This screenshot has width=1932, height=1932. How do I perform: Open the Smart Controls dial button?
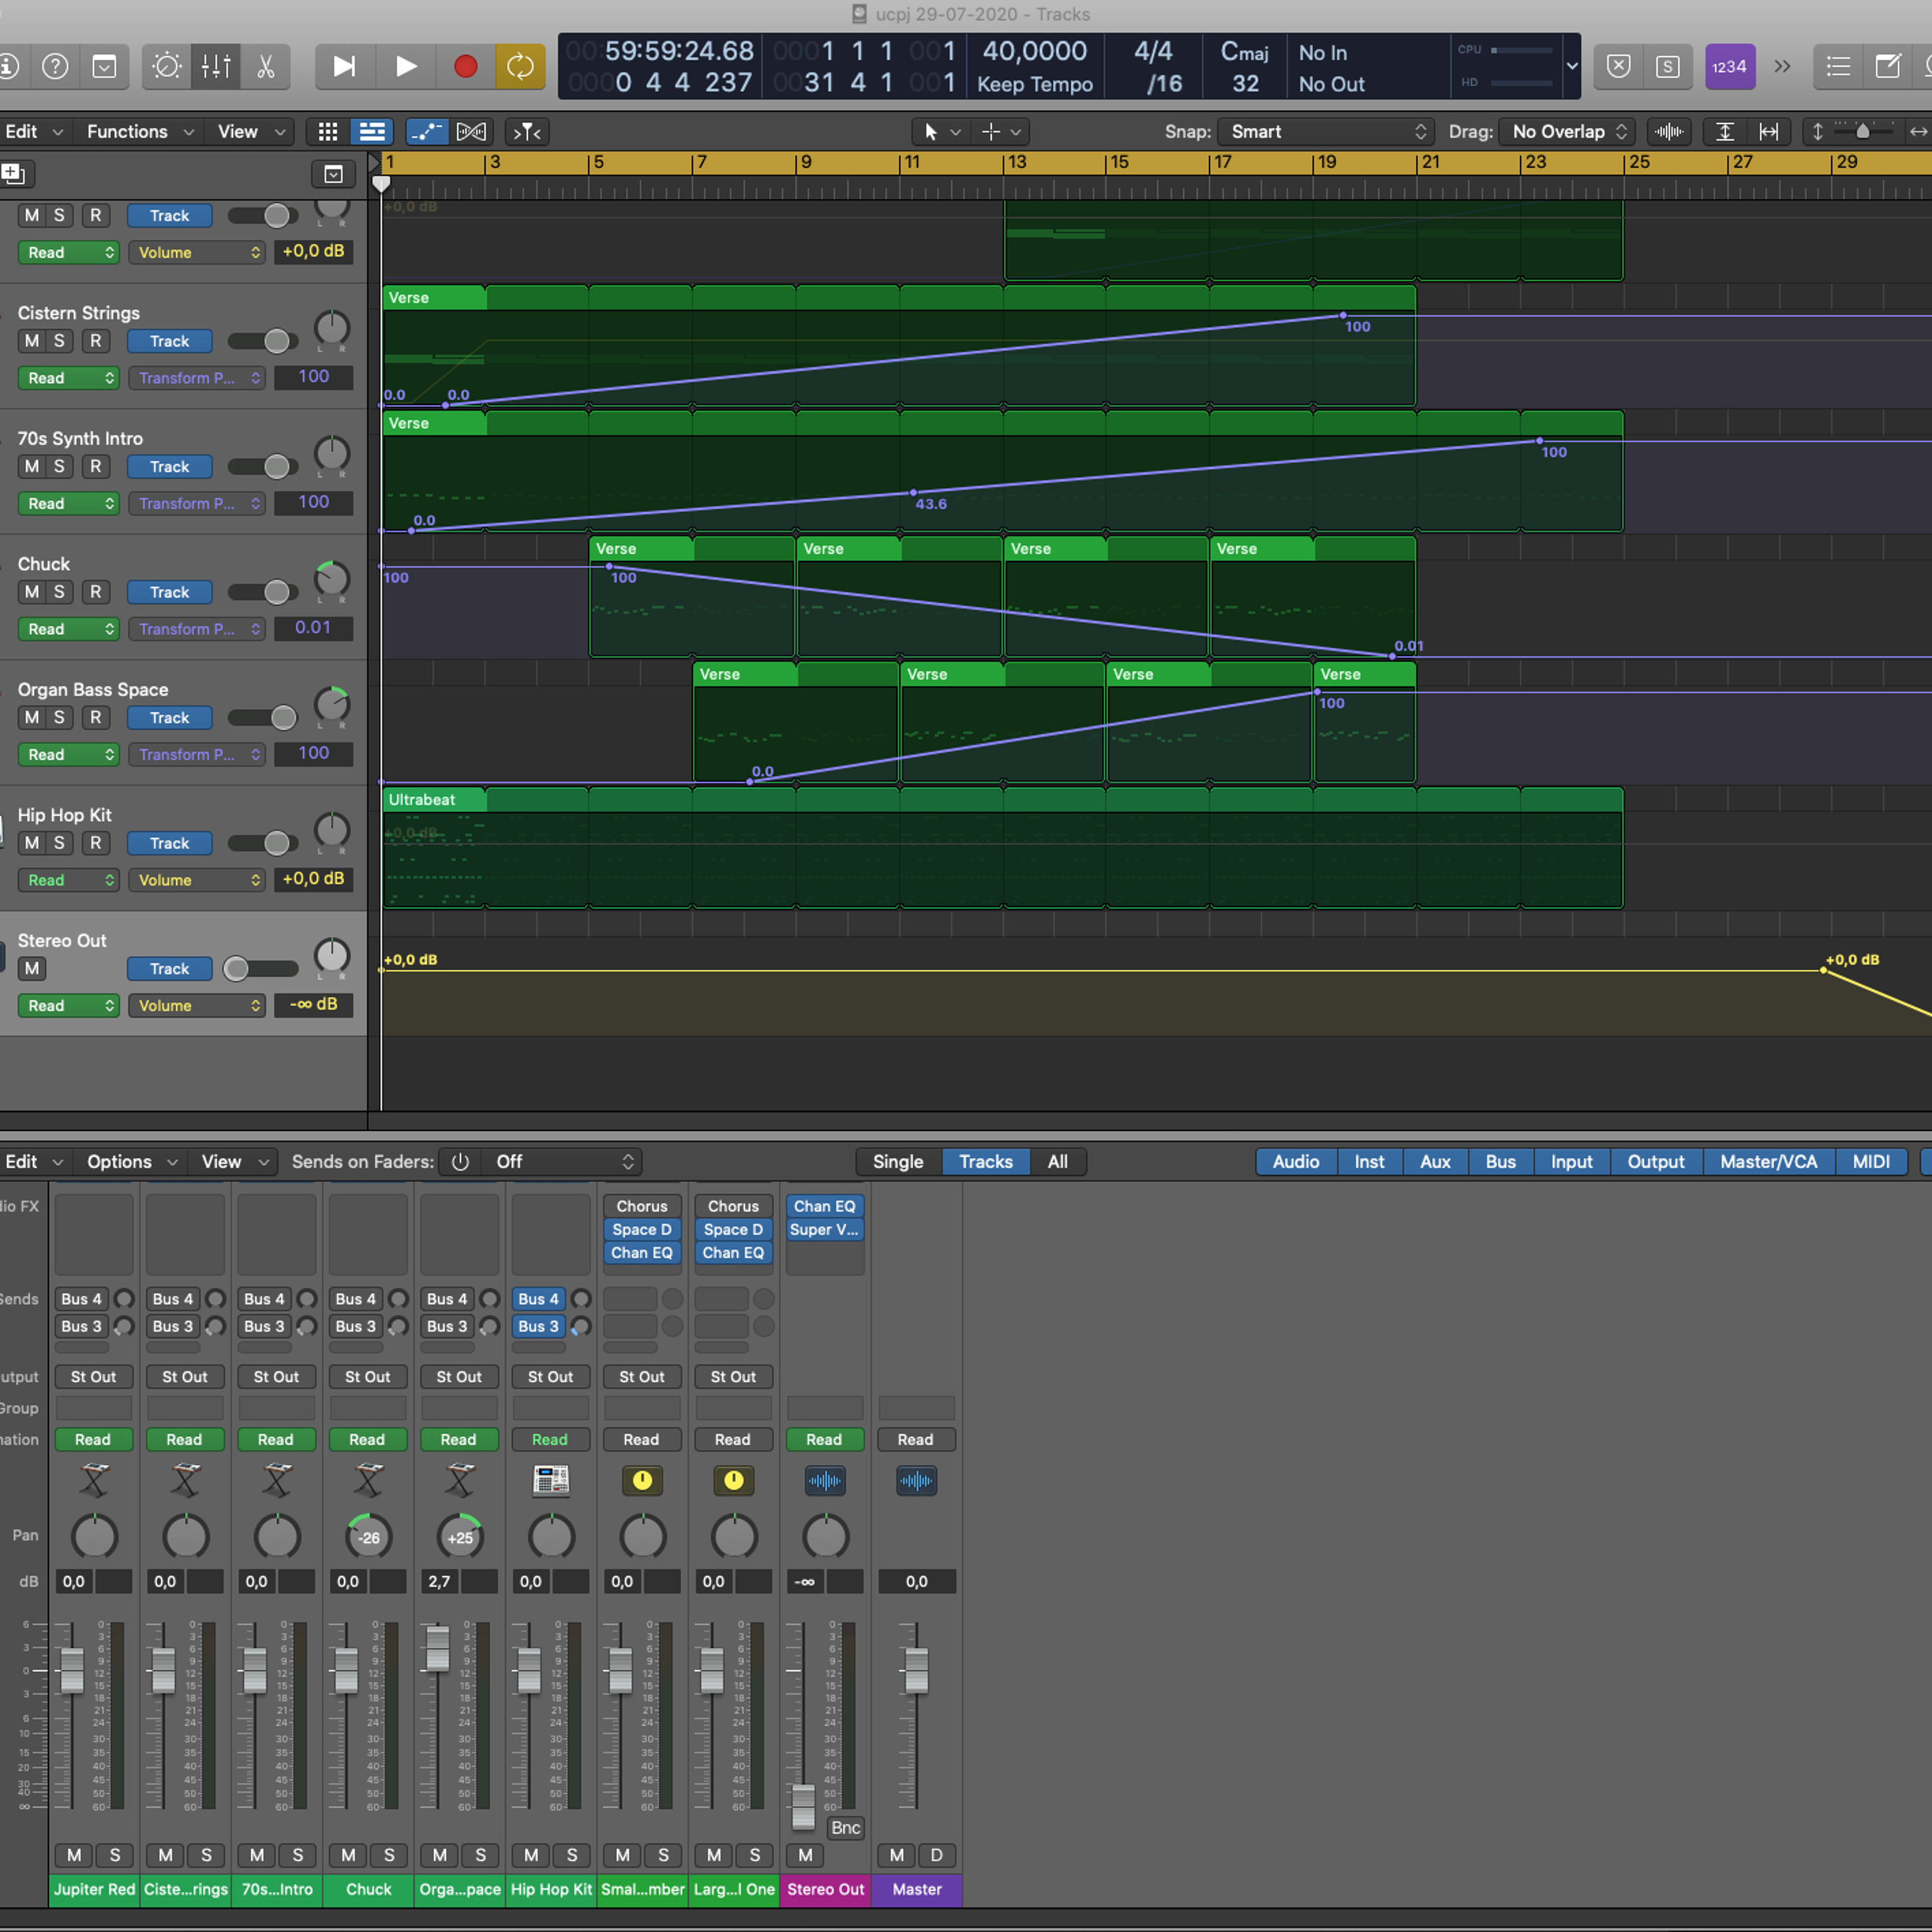(x=166, y=67)
